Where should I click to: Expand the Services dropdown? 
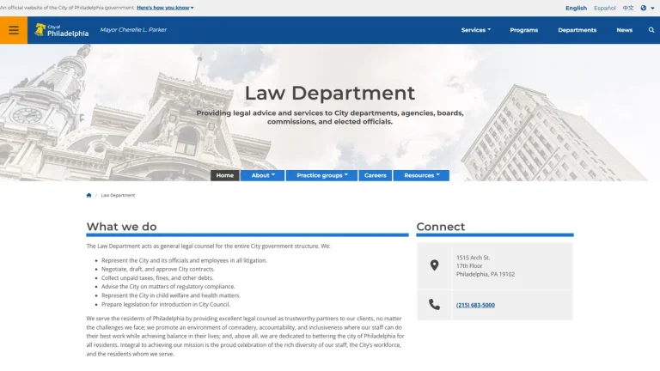pos(475,30)
